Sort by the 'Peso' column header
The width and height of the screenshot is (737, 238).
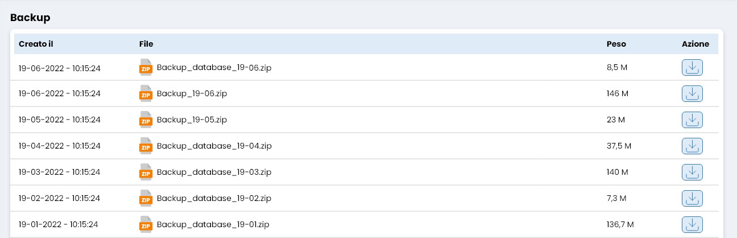coord(616,44)
